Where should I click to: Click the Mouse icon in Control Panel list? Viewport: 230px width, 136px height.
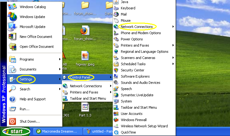click(116, 20)
